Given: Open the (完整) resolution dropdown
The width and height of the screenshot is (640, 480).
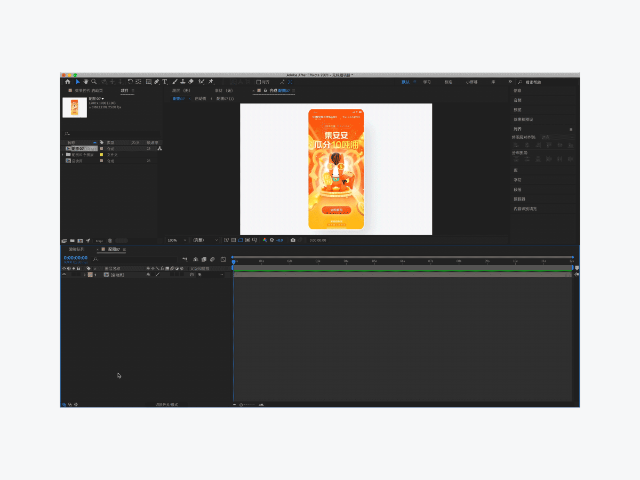Looking at the screenshot, I should point(205,240).
